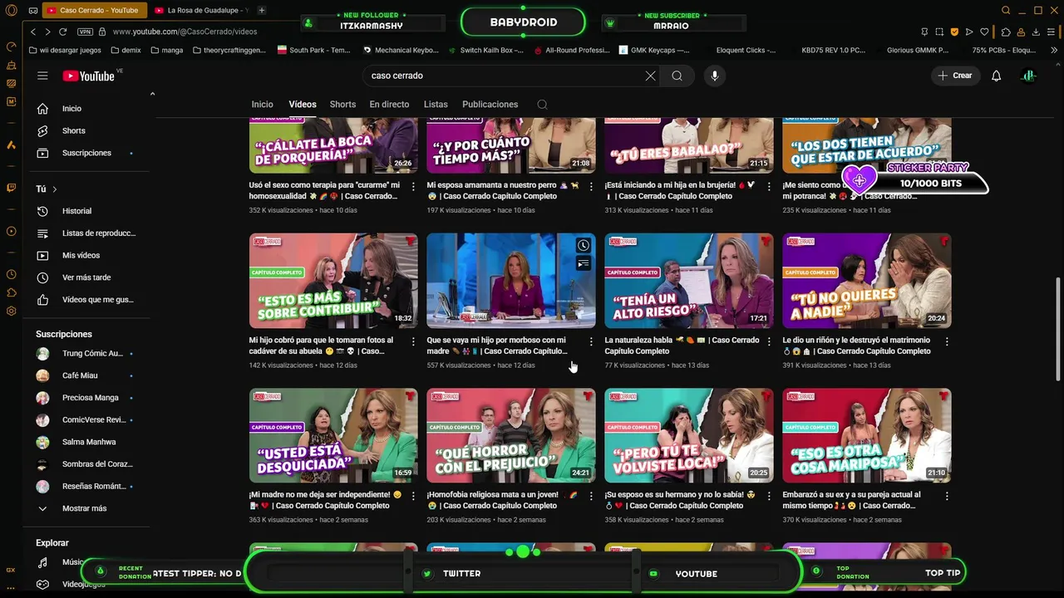Viewport: 1064px width, 598px height.
Task: Open the account avatar menu
Action: click(x=1028, y=76)
